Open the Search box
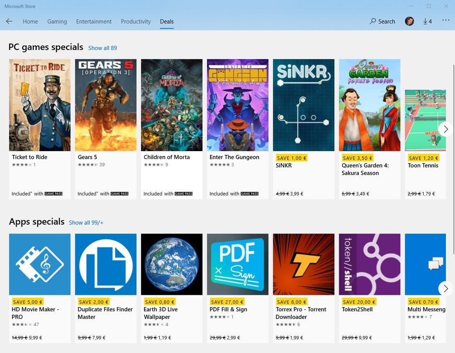Screen dimensions: 455x353 point(382,21)
